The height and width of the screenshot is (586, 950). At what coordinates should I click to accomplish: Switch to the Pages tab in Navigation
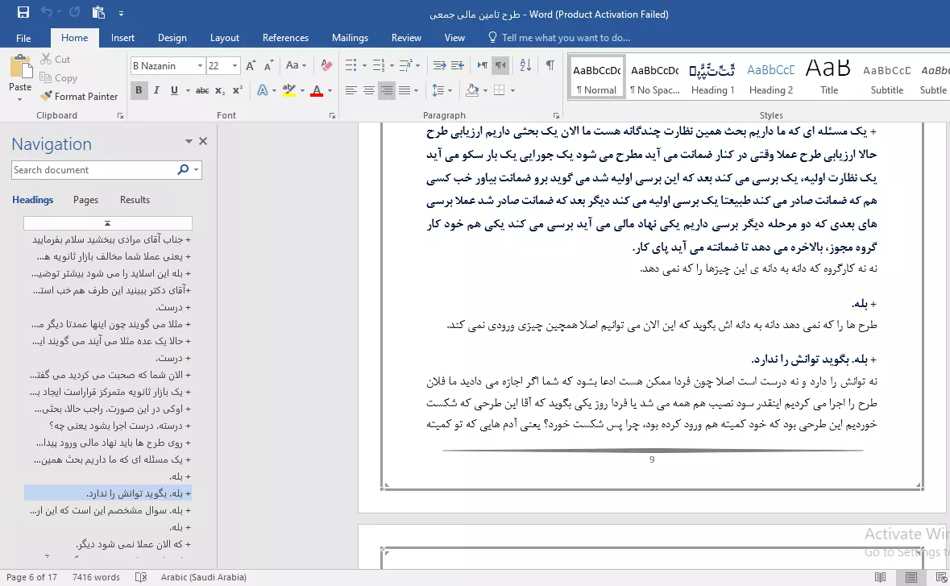[x=85, y=200]
